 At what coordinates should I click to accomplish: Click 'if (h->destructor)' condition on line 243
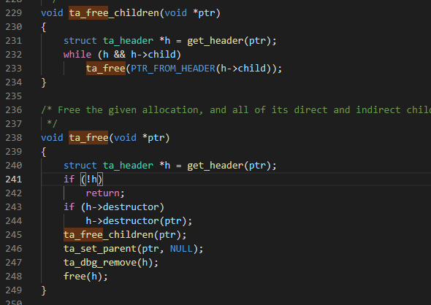[114, 207]
